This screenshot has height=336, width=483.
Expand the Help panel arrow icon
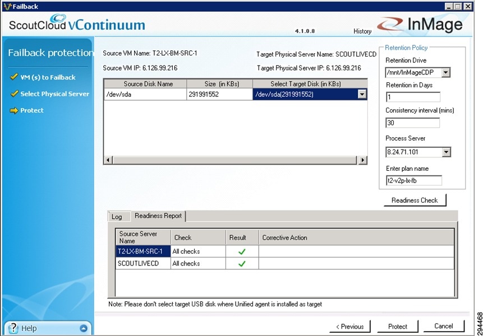pos(84,328)
